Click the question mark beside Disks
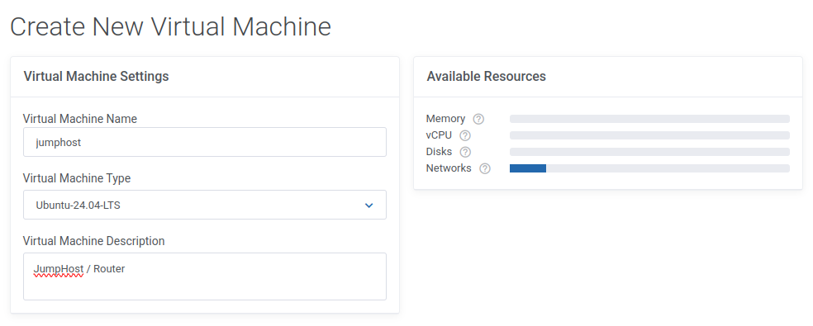The height and width of the screenshot is (326, 813). pyautogui.click(x=465, y=152)
